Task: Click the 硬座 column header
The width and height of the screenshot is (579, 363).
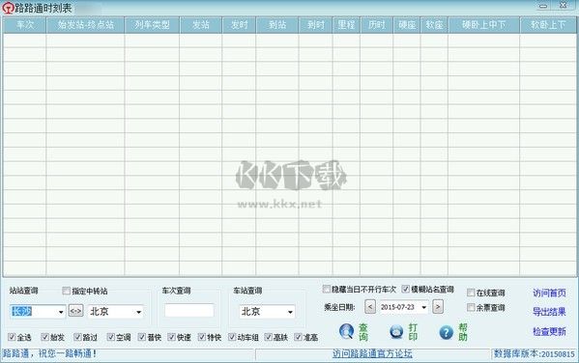Action: coord(407,25)
